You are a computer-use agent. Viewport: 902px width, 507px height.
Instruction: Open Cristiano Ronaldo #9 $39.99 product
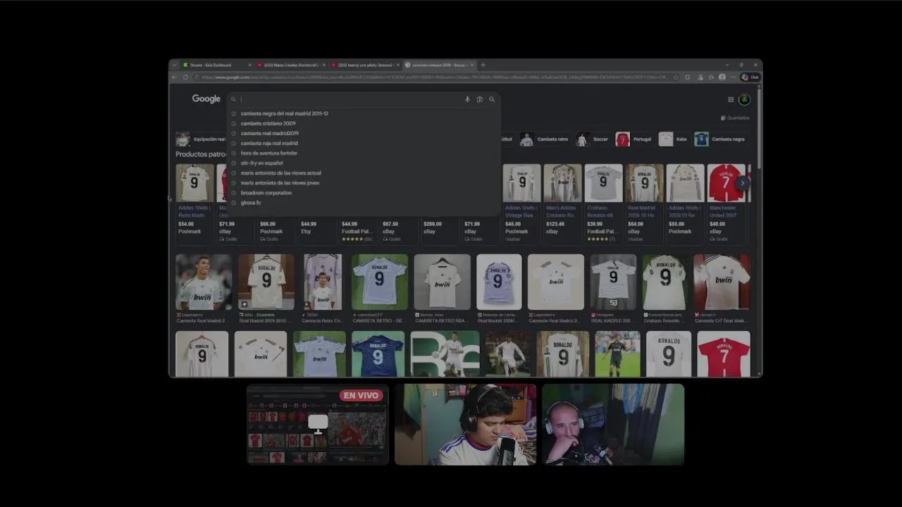tap(603, 203)
